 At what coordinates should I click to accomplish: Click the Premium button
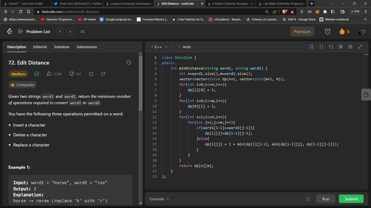point(302,31)
